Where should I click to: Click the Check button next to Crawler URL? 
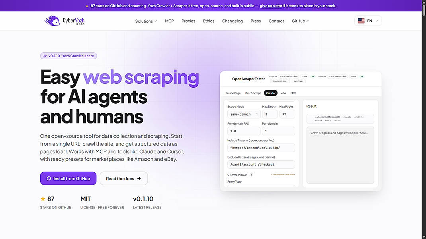(x=354, y=76)
